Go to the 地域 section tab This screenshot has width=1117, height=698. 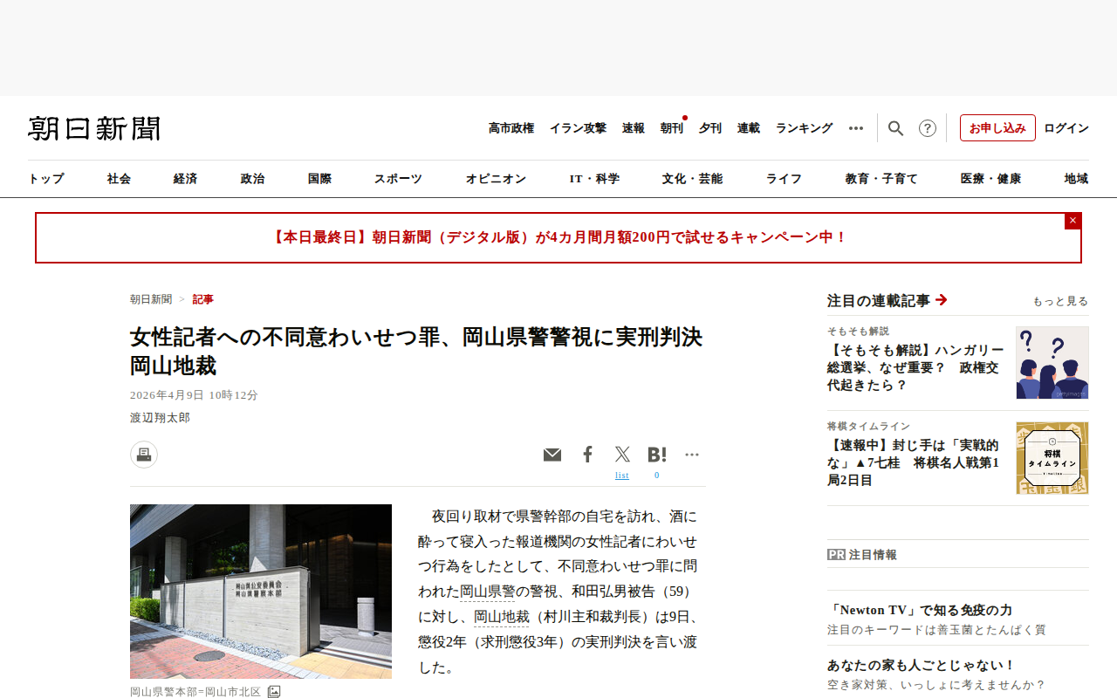tap(1076, 179)
